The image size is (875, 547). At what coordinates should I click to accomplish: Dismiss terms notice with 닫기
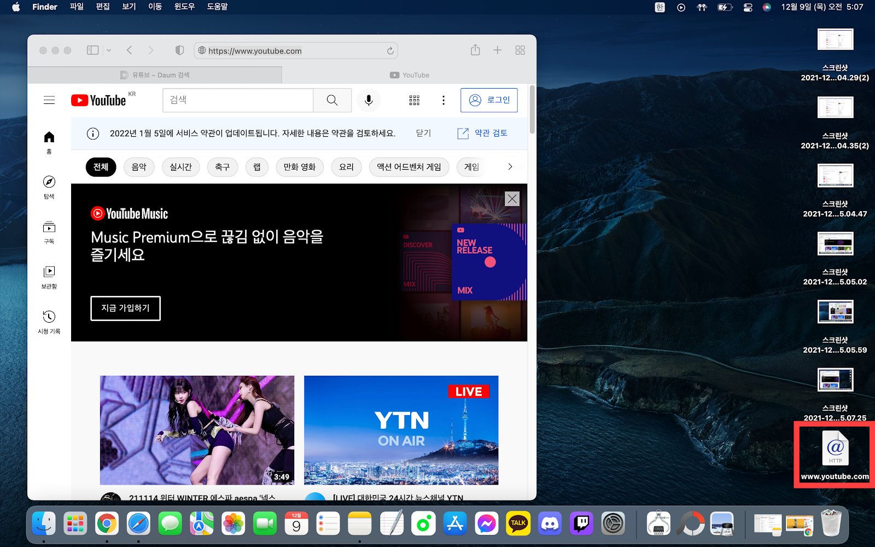pyautogui.click(x=423, y=133)
